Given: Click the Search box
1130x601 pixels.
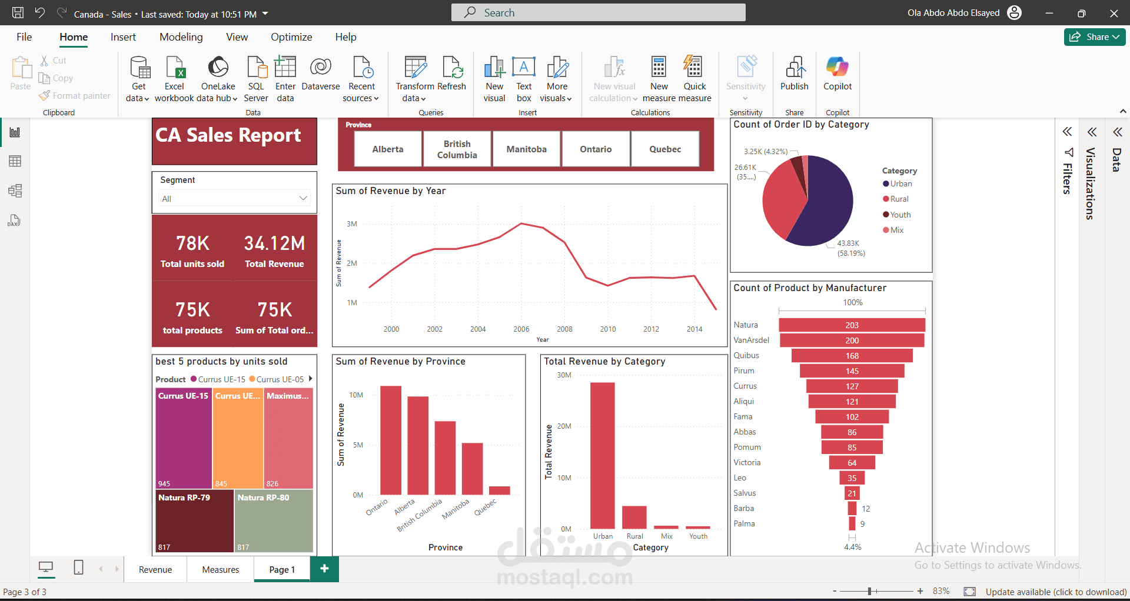Looking at the screenshot, I should pyautogui.click(x=598, y=12).
